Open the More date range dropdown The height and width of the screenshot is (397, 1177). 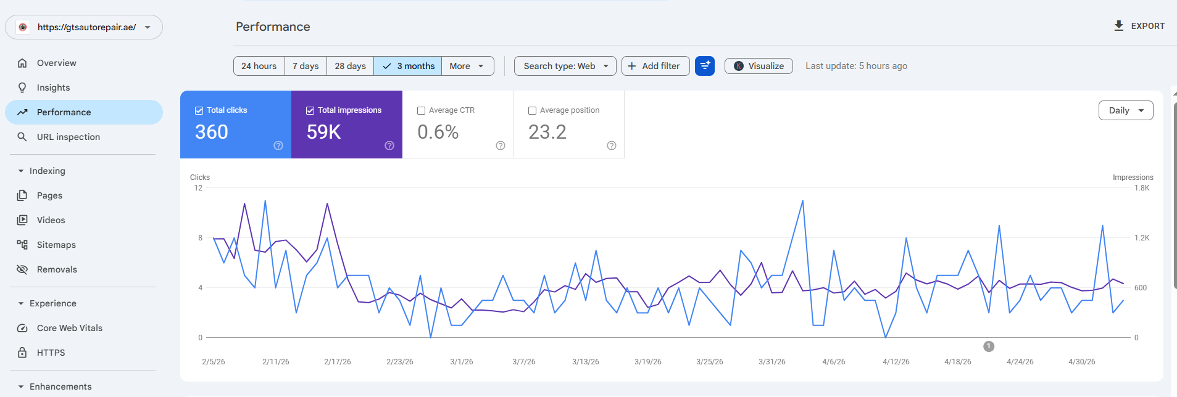[x=467, y=66]
